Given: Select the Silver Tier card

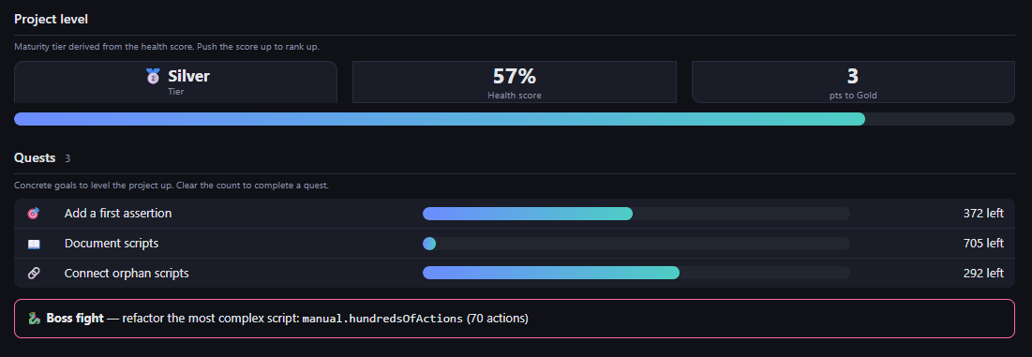Looking at the screenshot, I should [175, 82].
